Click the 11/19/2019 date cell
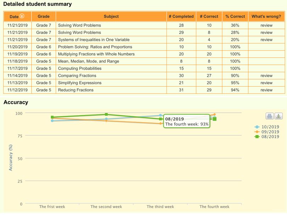The image size is (287, 217). (x=17, y=54)
